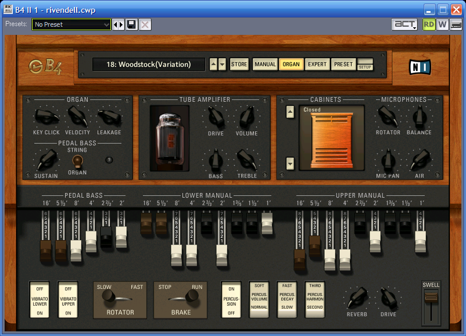Click the Pedal Bass 16' drawbar
Image resolution: width=466 pixels, height=336 pixels.
coord(46,251)
